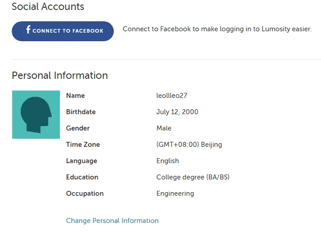Viewport: 321px width, 242px height.
Task: Click the Facebook login description text
Action: (x=217, y=29)
